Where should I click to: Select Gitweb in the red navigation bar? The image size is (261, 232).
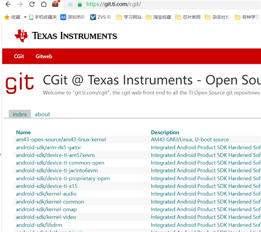(44, 57)
